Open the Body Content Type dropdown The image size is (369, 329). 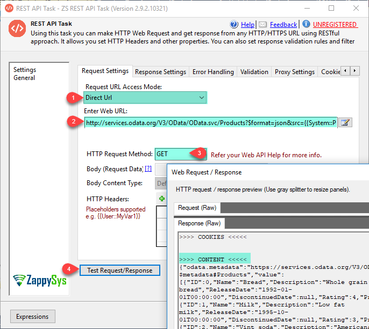pos(161,183)
